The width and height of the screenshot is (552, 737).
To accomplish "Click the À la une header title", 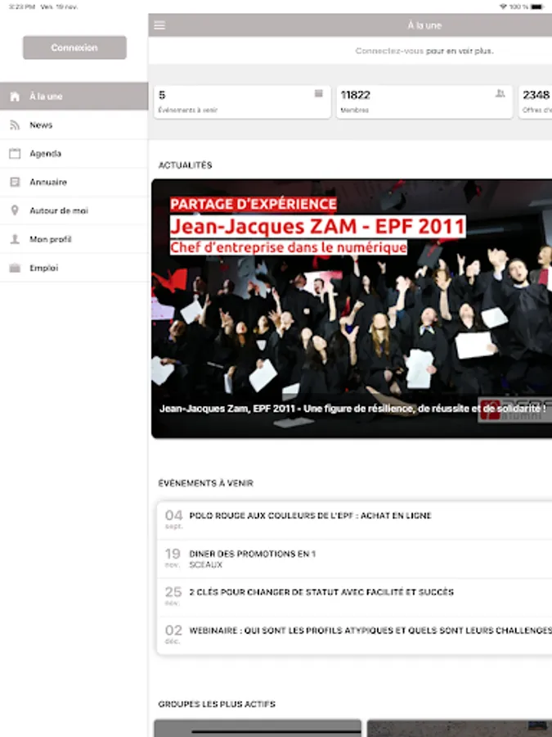I will tap(424, 25).
